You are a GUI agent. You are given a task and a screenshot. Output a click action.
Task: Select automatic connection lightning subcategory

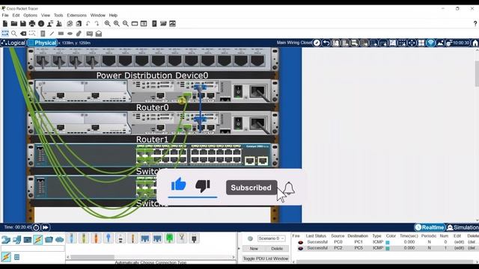click(x=6, y=257)
